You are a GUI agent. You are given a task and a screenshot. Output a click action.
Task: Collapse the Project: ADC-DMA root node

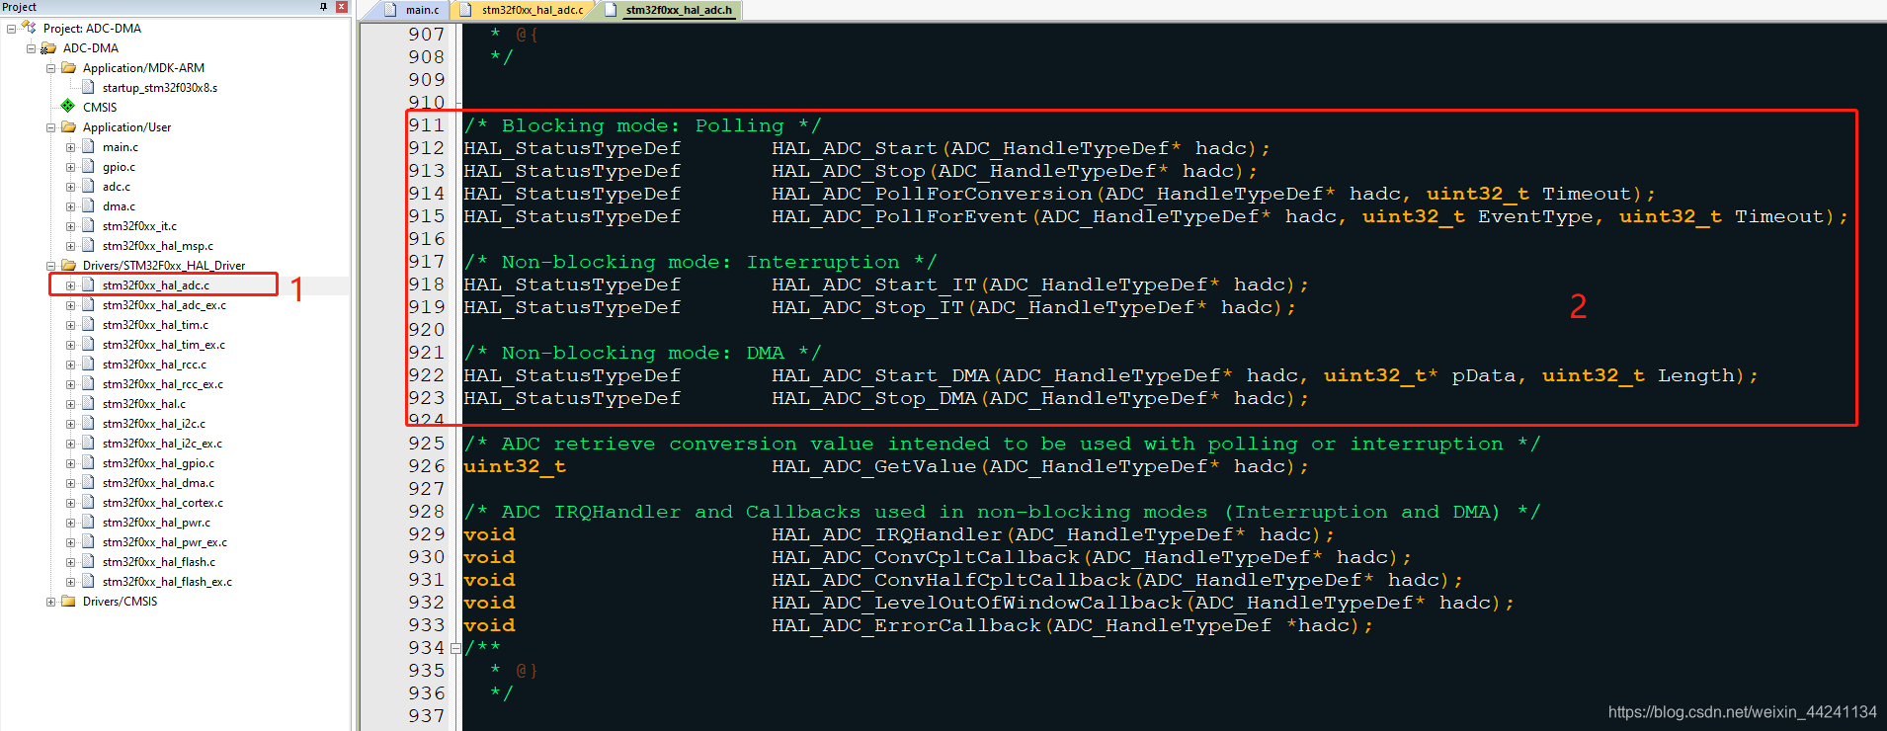click(x=11, y=29)
